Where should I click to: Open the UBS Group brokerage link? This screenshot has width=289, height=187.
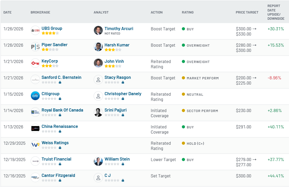[52, 28]
